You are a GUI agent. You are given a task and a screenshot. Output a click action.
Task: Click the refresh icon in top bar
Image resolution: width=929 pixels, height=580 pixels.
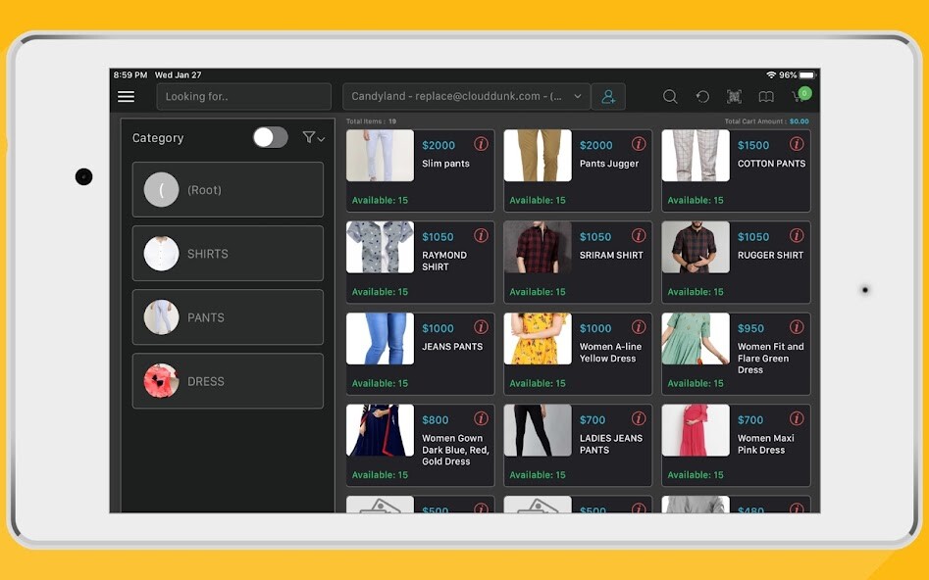[x=702, y=96]
